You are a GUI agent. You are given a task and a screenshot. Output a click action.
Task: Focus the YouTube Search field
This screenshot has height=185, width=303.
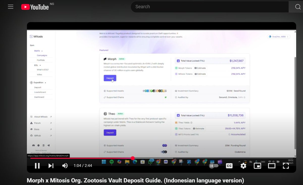210,7
